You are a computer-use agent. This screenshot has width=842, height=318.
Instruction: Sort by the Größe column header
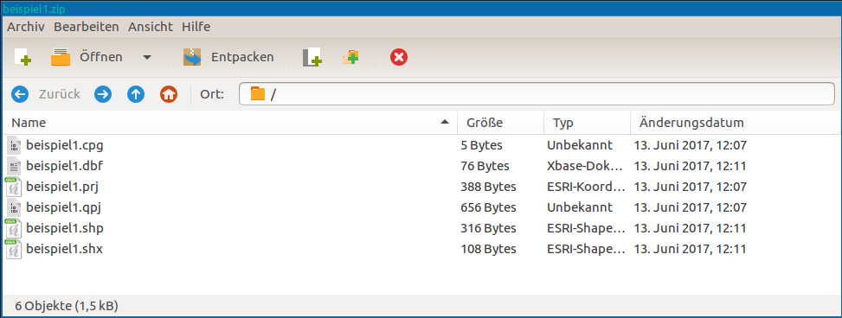(500, 123)
